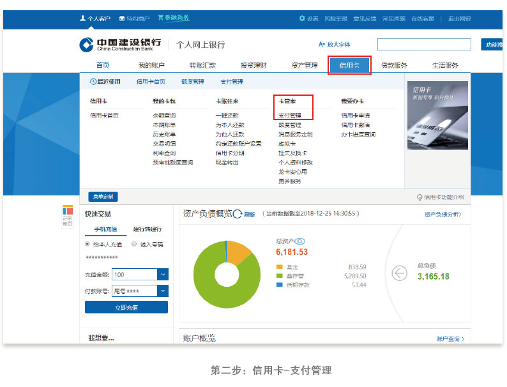Open 设置 with the gear icon

pyautogui.click(x=302, y=19)
